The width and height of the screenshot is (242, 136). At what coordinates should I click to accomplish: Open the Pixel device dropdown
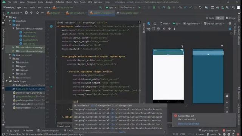165,23
